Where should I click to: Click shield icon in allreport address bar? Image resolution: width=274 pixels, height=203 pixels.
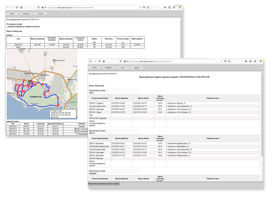[x=121, y=61]
